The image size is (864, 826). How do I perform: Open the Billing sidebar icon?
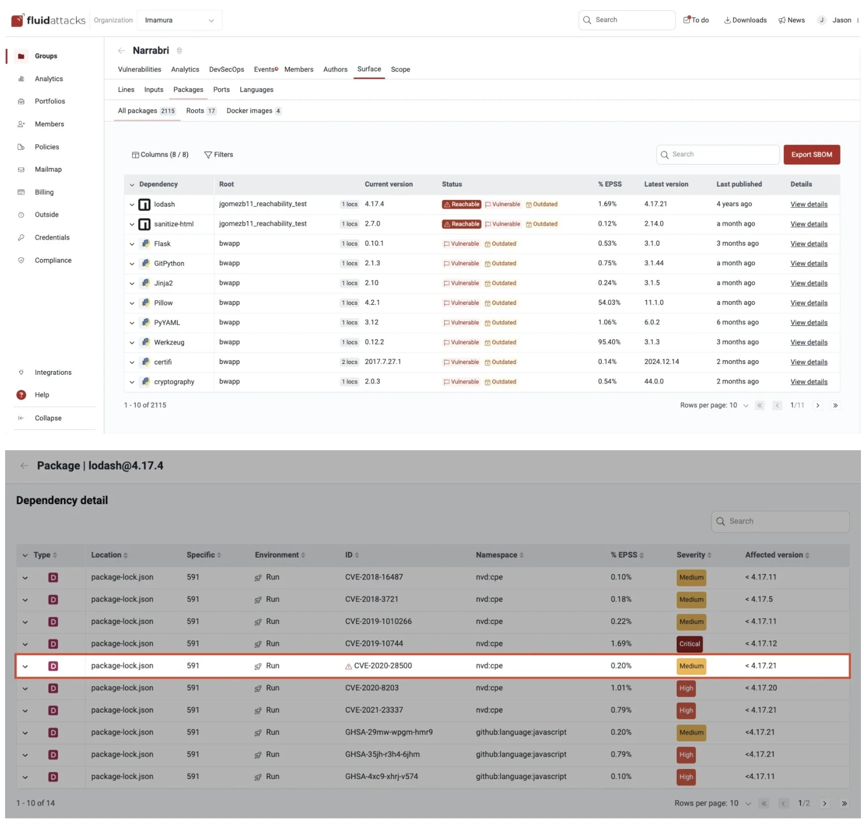tap(21, 193)
